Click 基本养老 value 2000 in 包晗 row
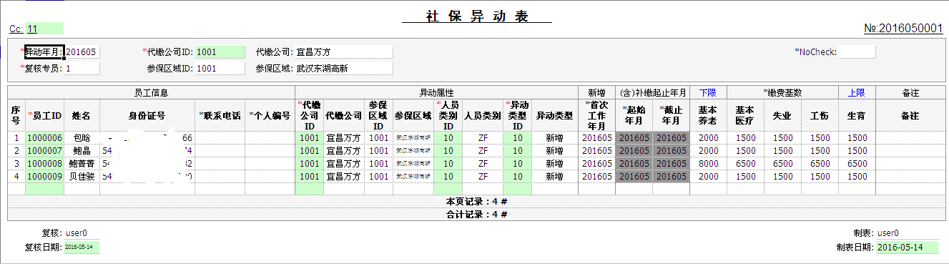 pos(708,138)
